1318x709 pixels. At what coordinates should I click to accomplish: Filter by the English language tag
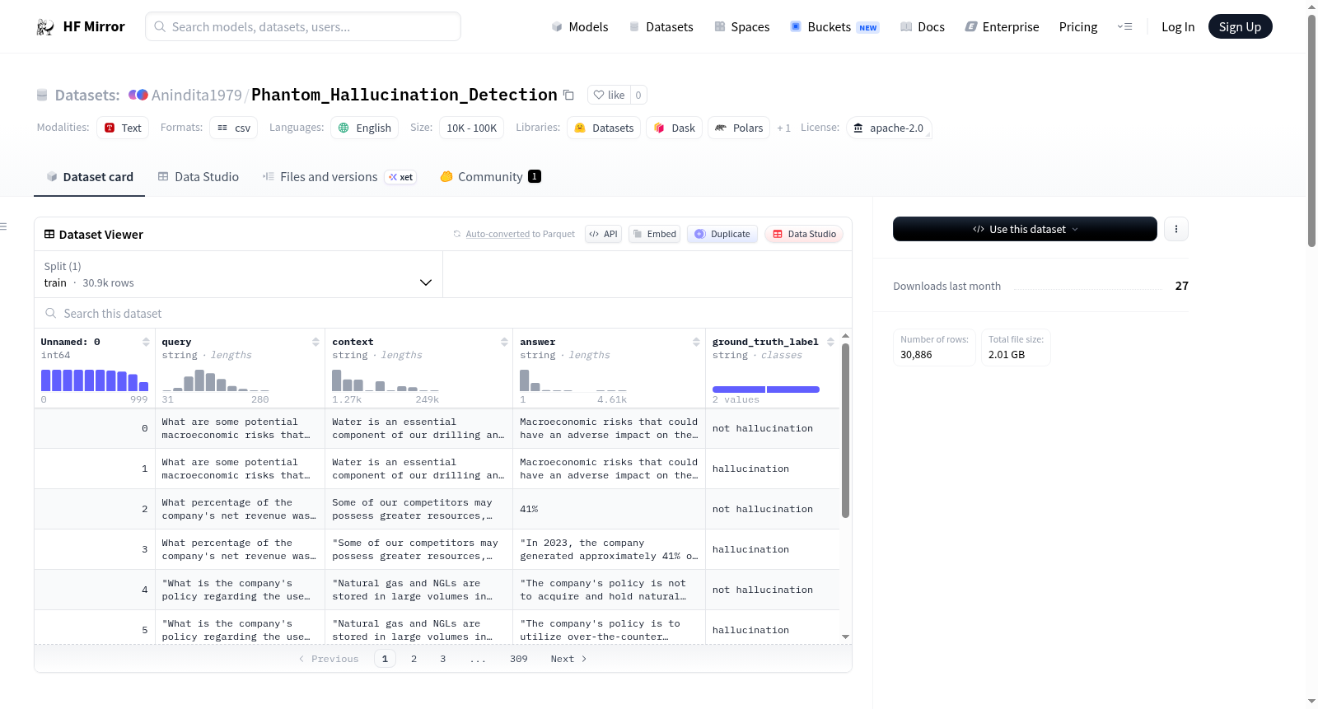365,128
